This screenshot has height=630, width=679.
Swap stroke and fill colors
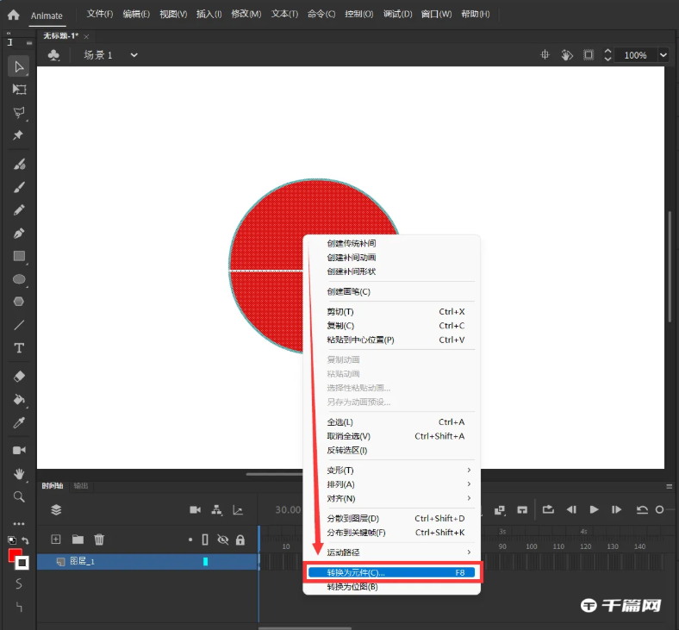click(x=26, y=540)
